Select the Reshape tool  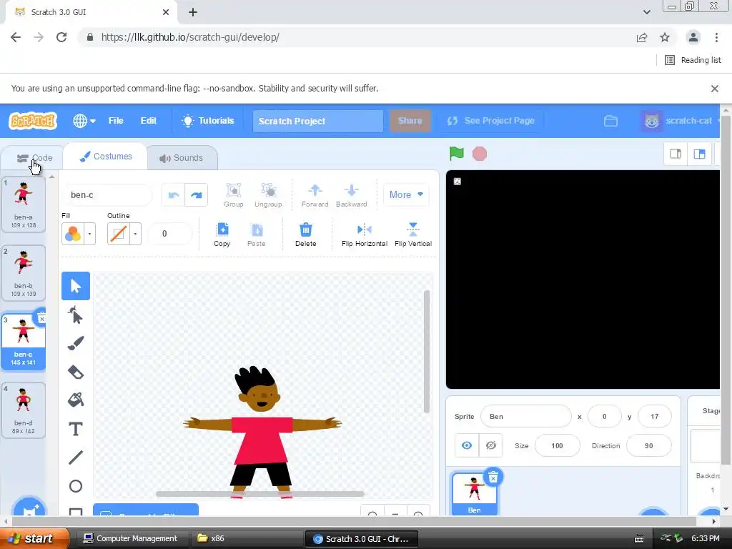tap(76, 315)
